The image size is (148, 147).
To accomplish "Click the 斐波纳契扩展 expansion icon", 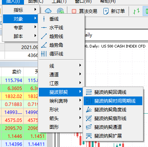I will click(89, 136).
